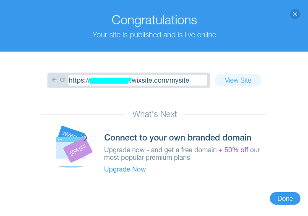Click the purple '+ 50% off' text

(x=233, y=150)
